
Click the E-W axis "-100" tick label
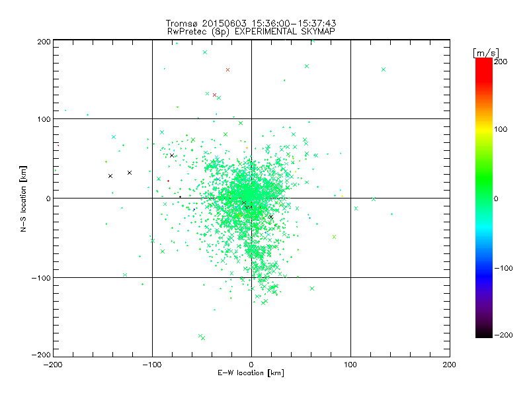pyautogui.click(x=152, y=365)
